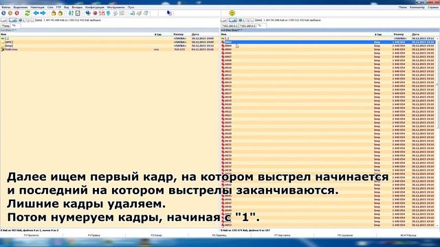
Task: Select file 0030 in right panel
Action: tap(329, 141)
